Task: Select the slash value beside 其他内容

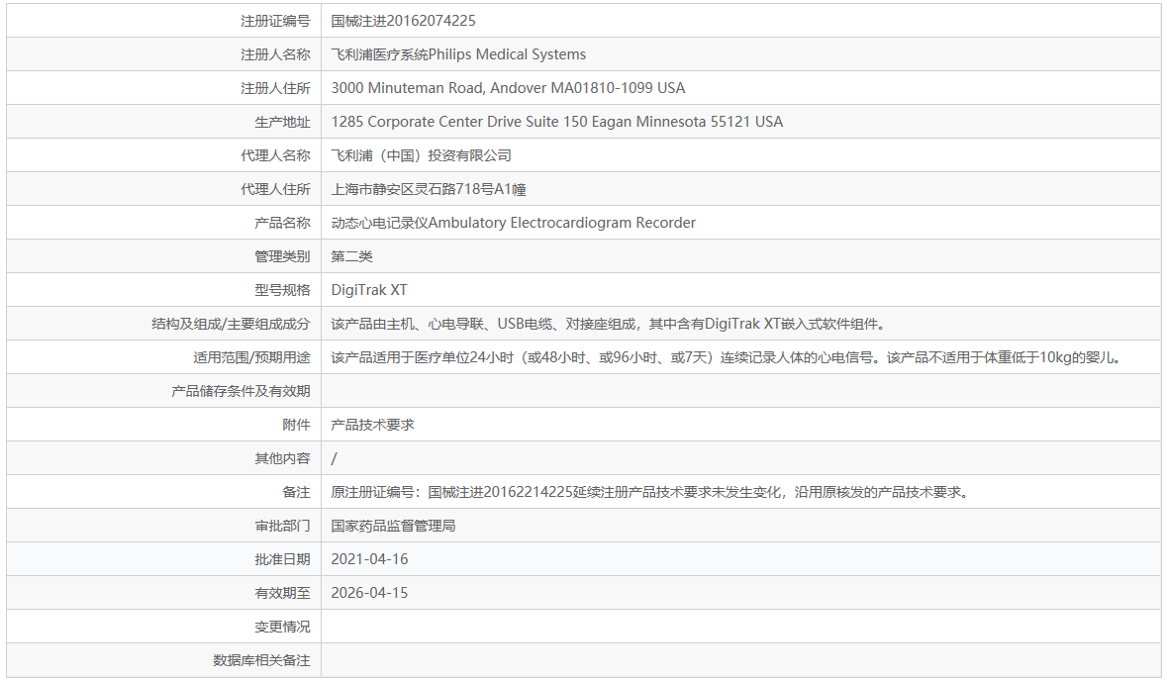Action: (335, 458)
